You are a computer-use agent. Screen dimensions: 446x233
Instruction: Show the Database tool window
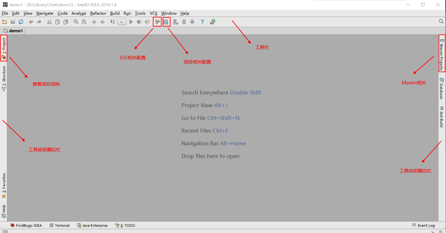442,89
